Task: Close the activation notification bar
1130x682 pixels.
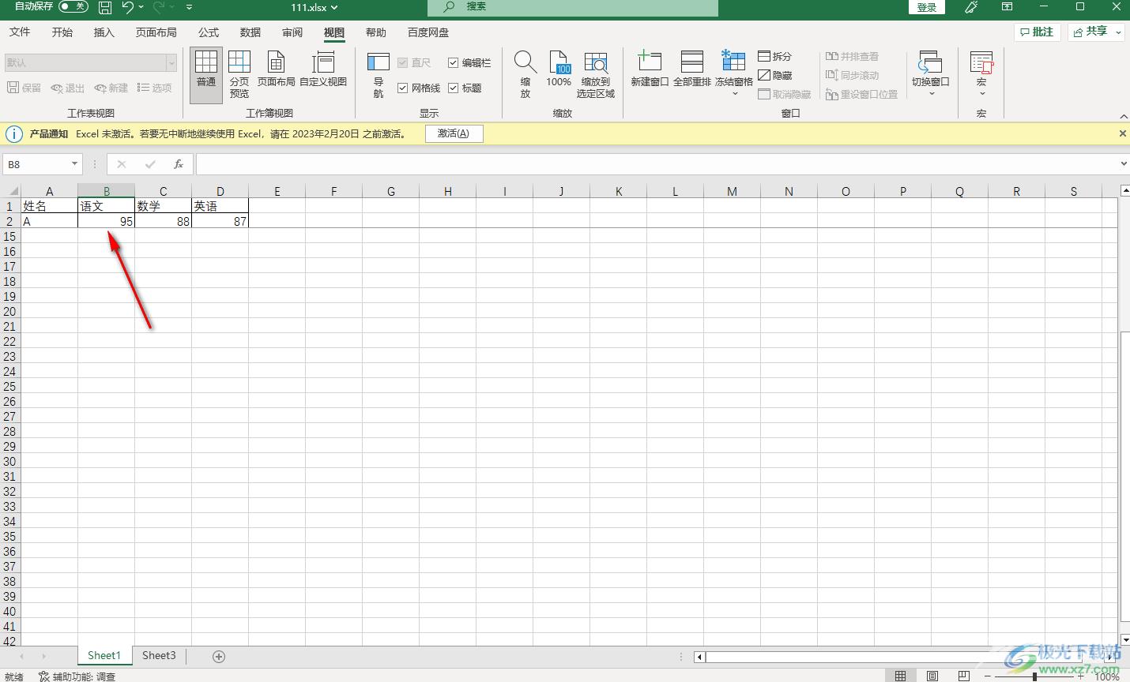Action: (x=1123, y=133)
